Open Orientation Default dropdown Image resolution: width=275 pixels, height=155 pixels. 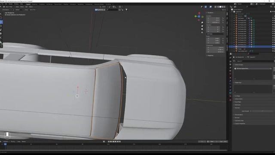(18, 10)
